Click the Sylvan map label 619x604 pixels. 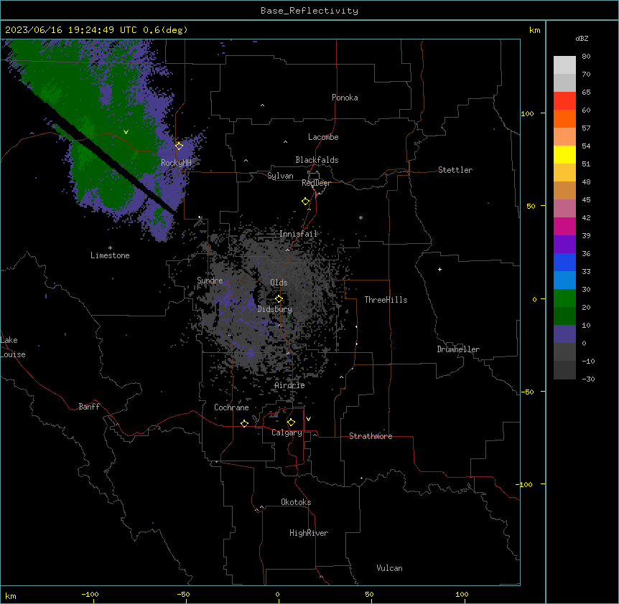point(280,176)
